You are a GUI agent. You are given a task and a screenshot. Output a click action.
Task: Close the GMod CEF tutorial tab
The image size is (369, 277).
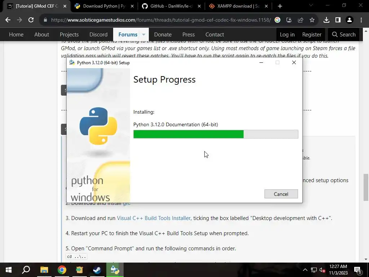65,6
